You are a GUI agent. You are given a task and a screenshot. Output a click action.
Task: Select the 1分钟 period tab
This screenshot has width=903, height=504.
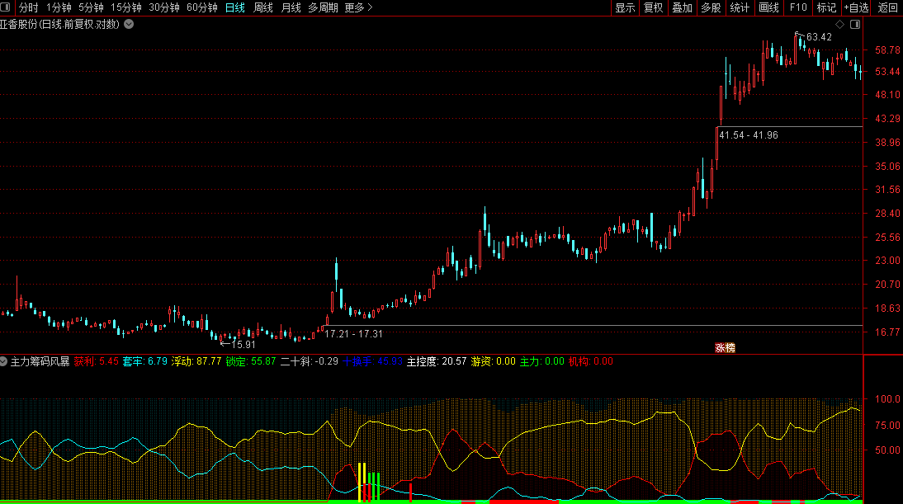point(59,7)
